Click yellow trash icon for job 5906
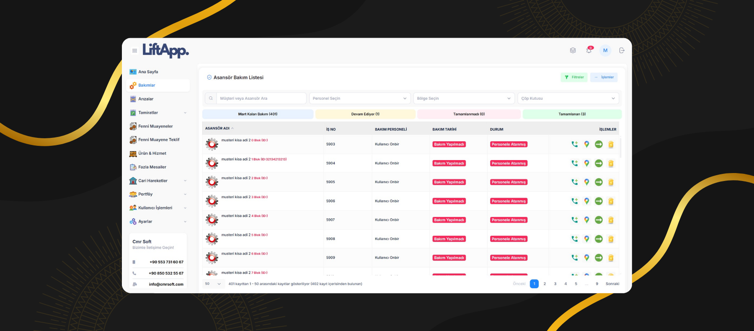The height and width of the screenshot is (331, 754). coord(611,201)
